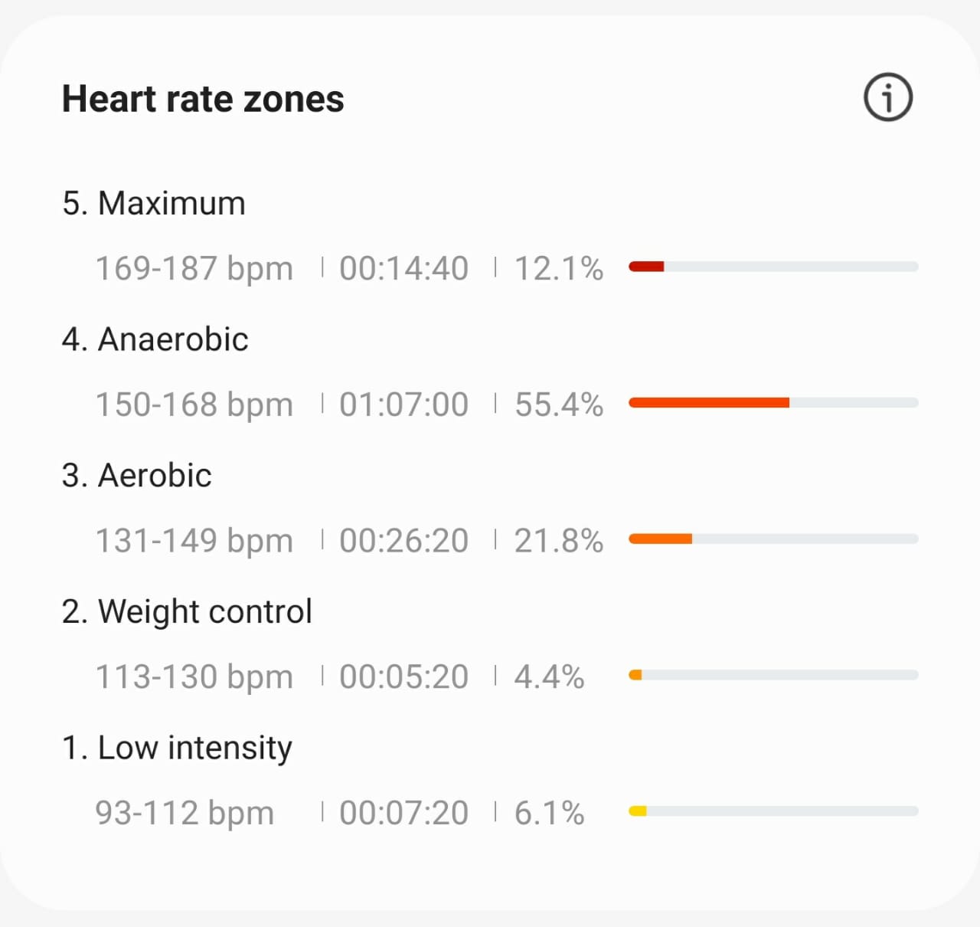Click the 55.4% for Anaerobic zone
The image size is (980, 927).
[x=560, y=405]
